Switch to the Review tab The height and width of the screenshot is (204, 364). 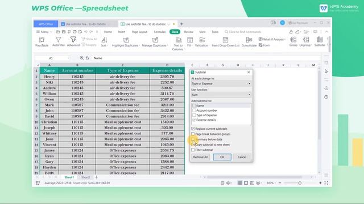click(x=188, y=32)
